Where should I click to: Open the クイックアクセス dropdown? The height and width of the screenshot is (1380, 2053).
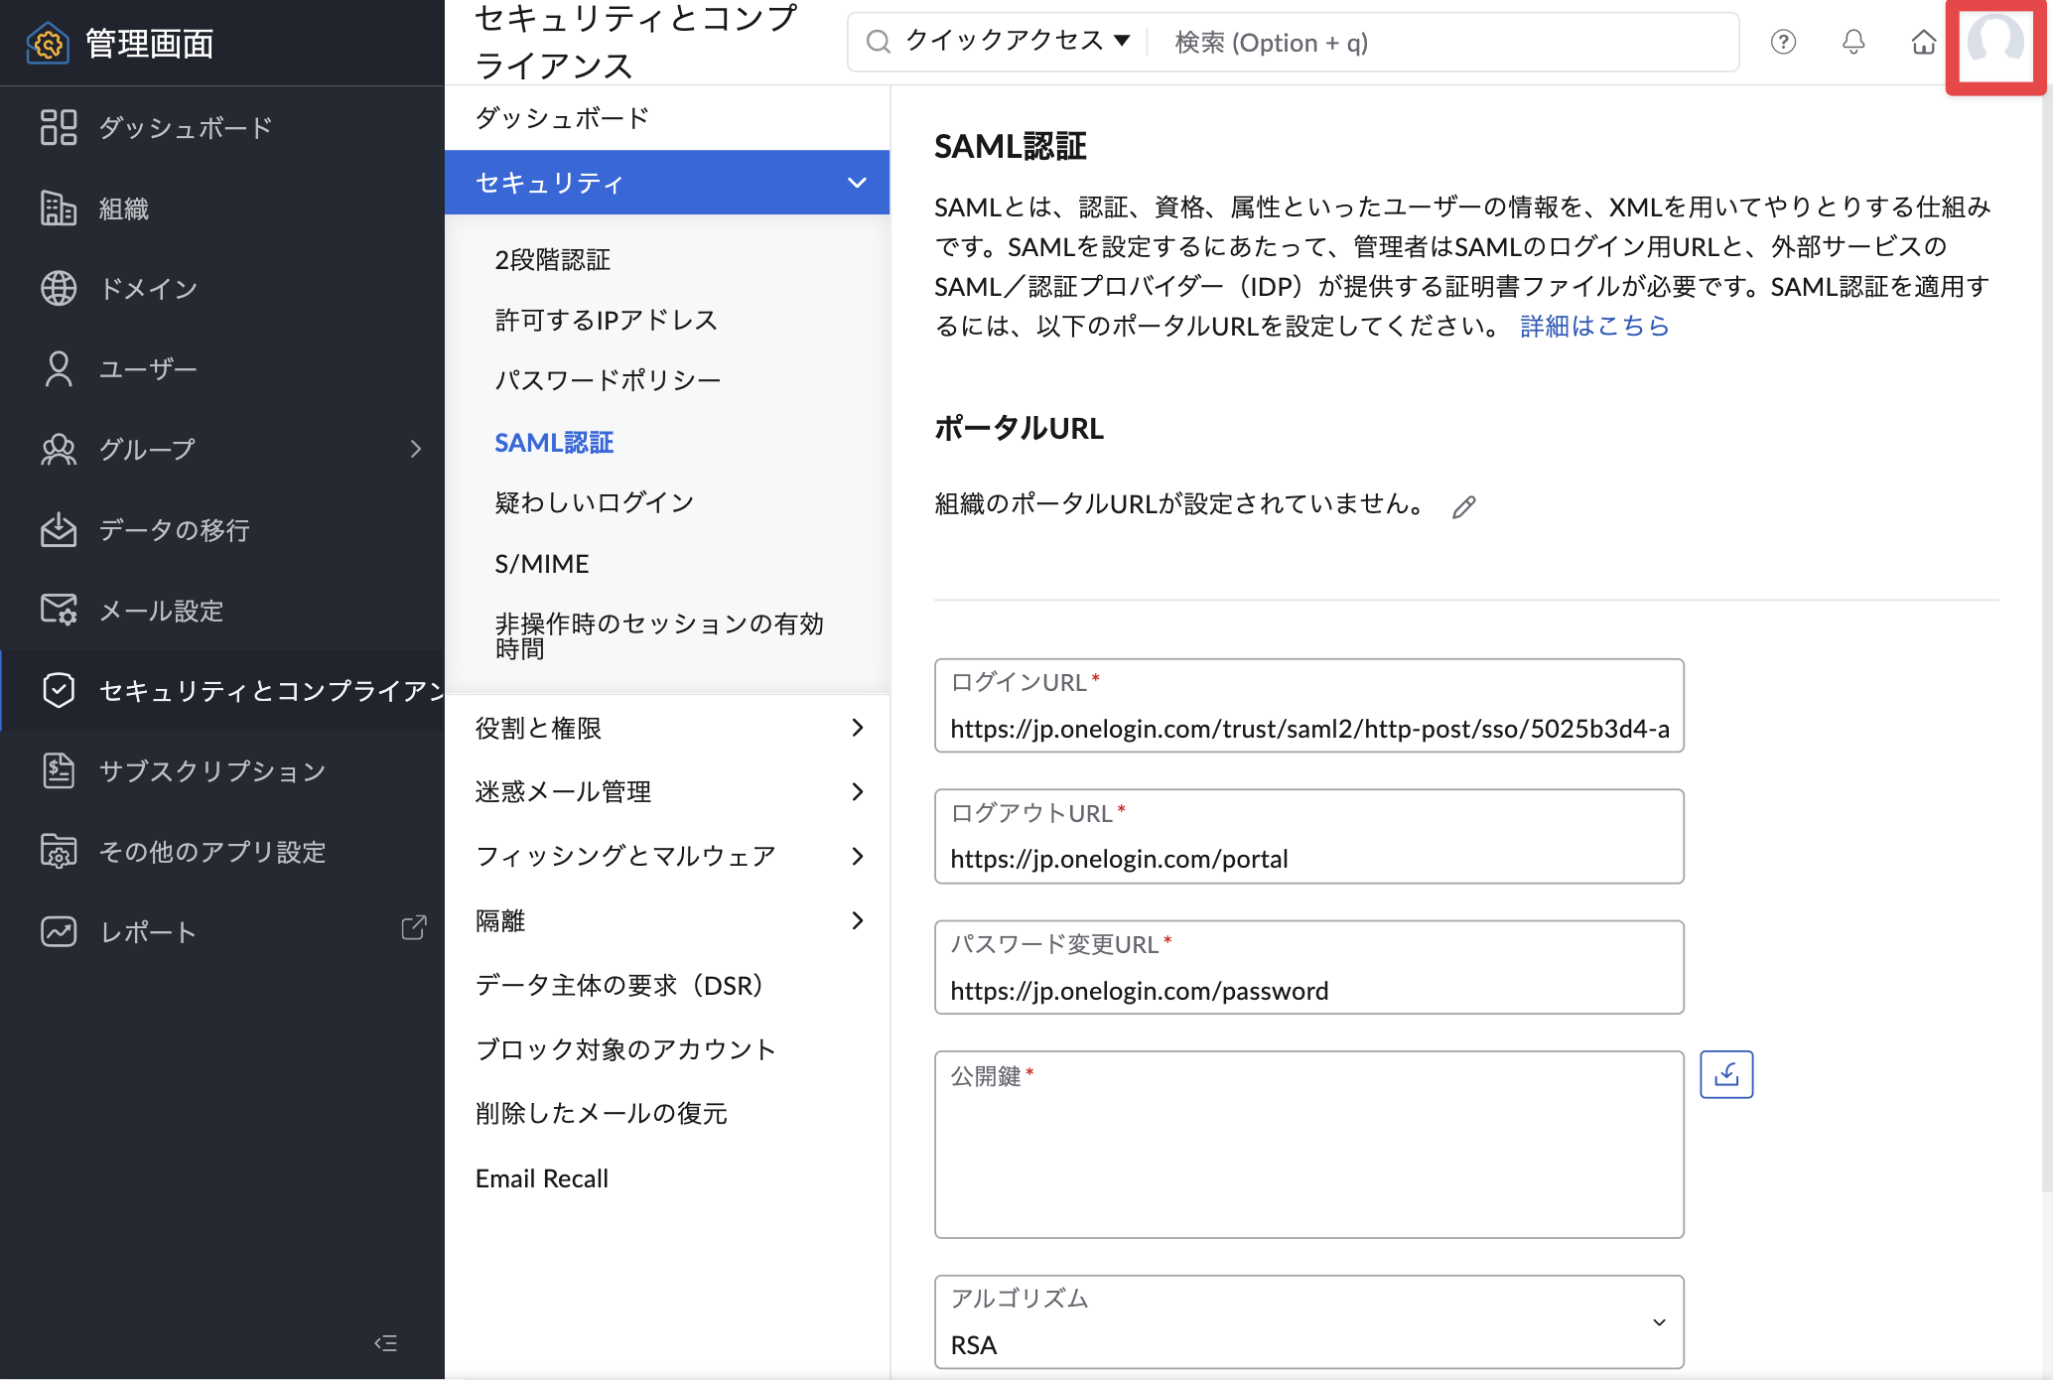click(1018, 41)
